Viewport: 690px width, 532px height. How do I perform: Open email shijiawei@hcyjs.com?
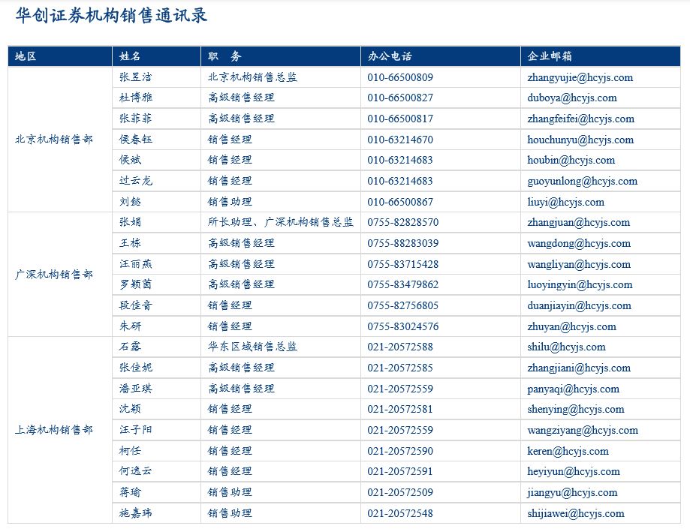576,513
